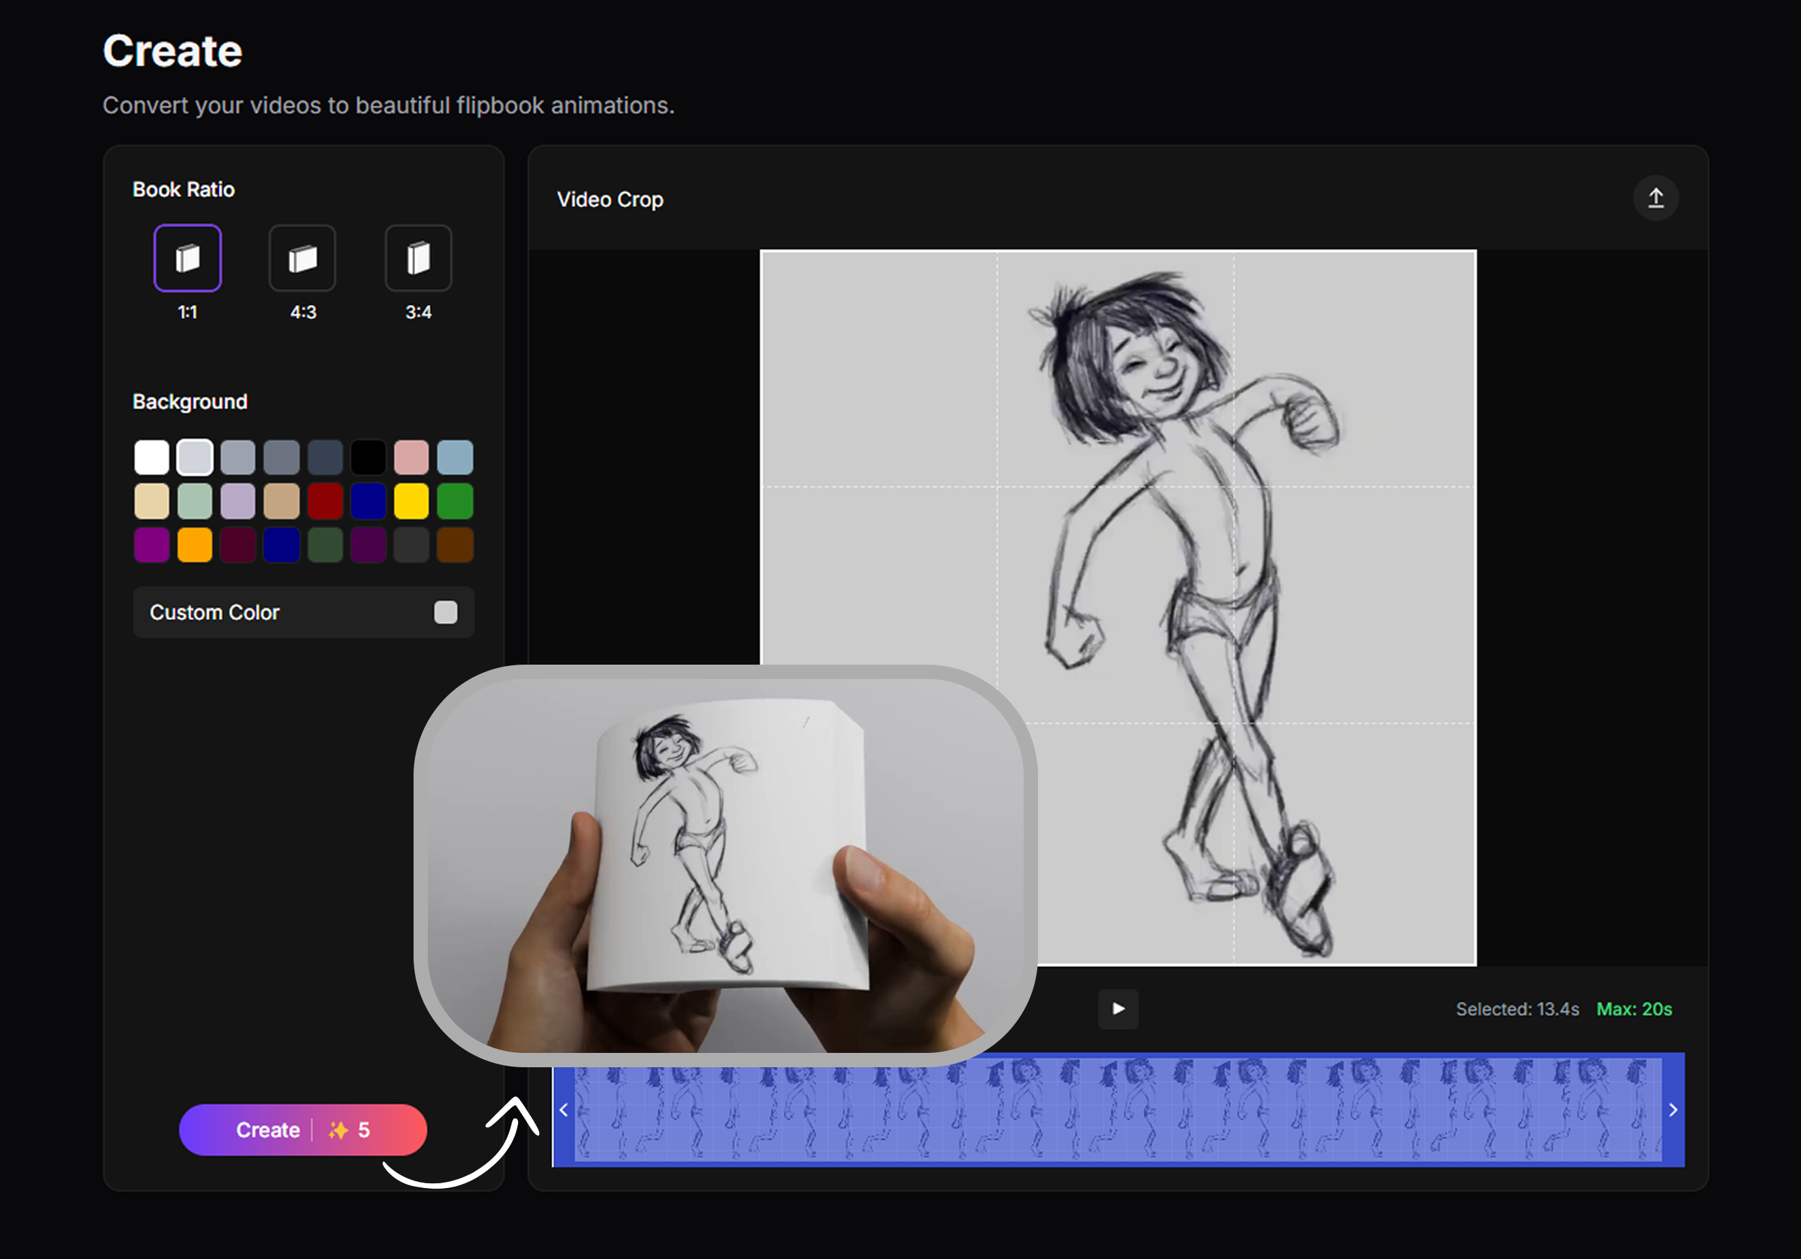Screen dimensions: 1801x1259
Task: Click the blue timeline filmstrip
Action: click(x=1119, y=1109)
